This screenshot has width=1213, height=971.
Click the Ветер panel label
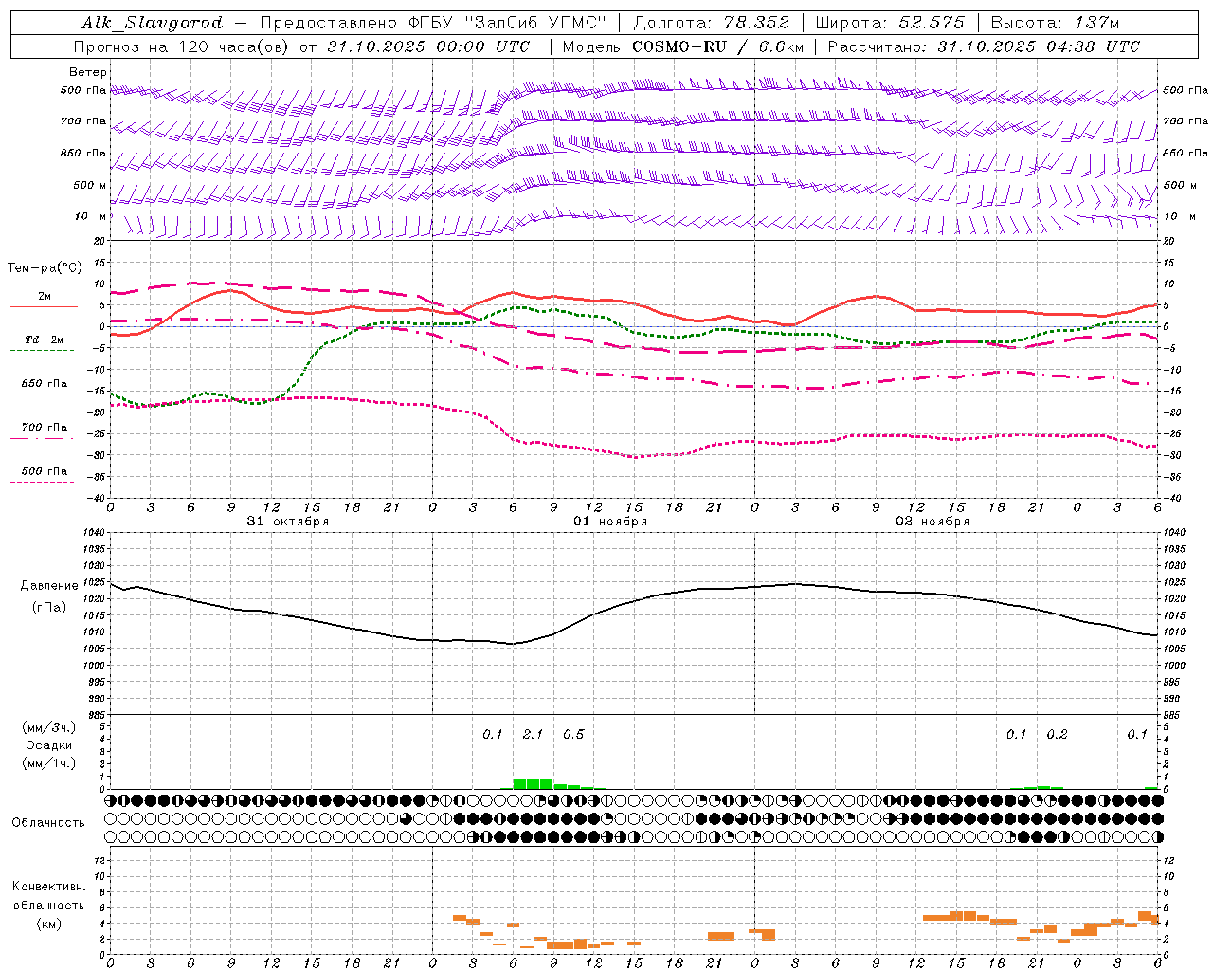coord(88,72)
